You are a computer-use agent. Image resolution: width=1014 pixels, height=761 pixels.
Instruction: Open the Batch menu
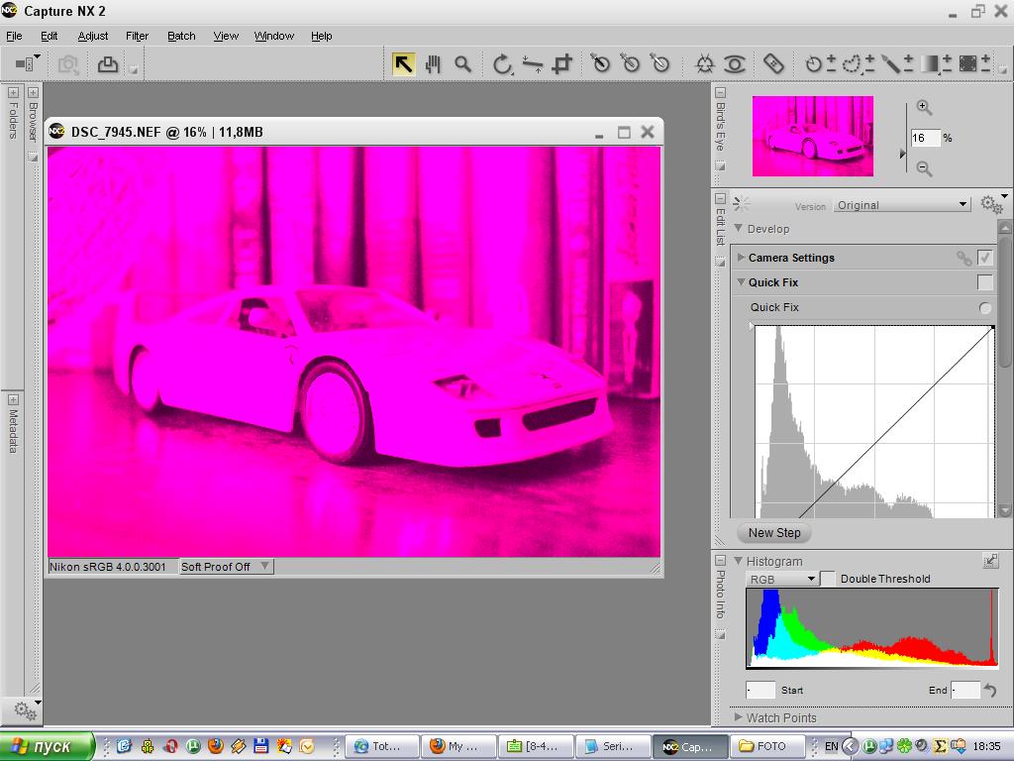(x=181, y=36)
